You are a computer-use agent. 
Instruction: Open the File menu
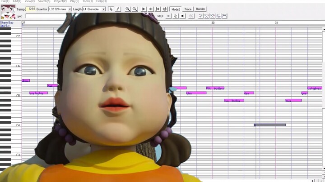[5, 1]
